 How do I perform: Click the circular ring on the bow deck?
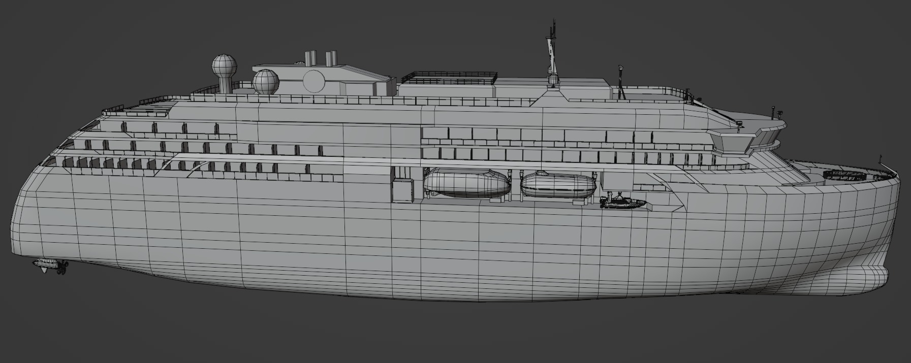coord(845,176)
